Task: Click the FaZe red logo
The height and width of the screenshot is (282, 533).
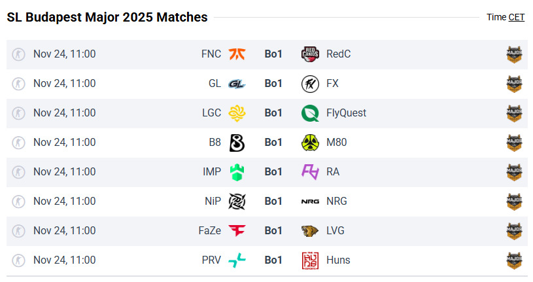Action: point(237,231)
